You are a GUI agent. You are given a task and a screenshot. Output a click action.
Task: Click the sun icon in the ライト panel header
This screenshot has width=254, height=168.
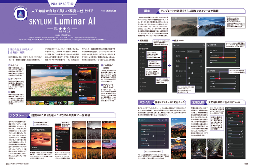click(x=174, y=45)
